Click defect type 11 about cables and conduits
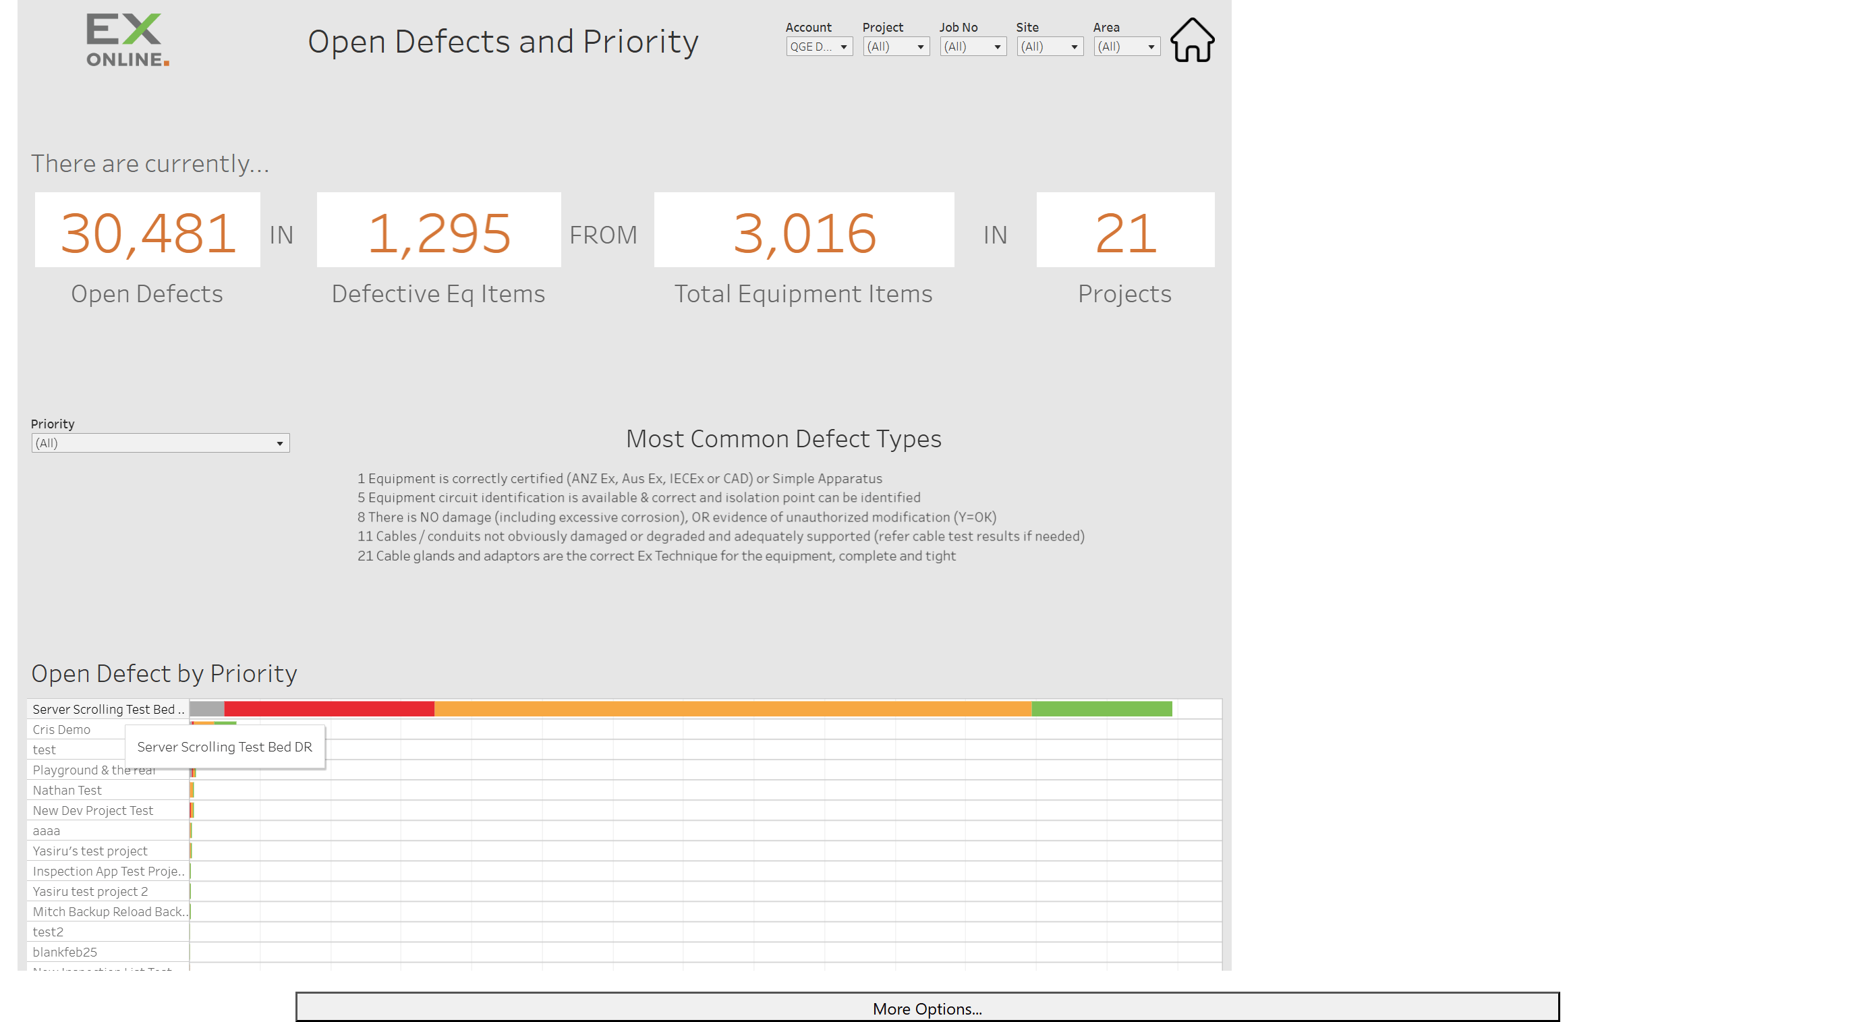The width and height of the screenshot is (1855, 1022). (721, 536)
